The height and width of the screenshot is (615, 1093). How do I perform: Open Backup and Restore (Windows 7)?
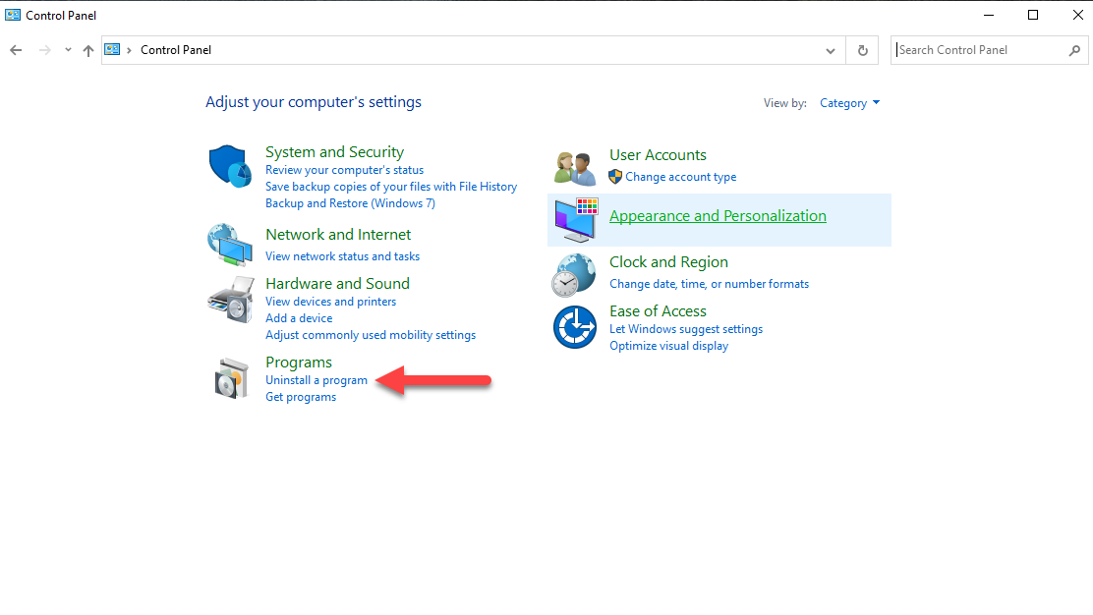click(x=350, y=203)
